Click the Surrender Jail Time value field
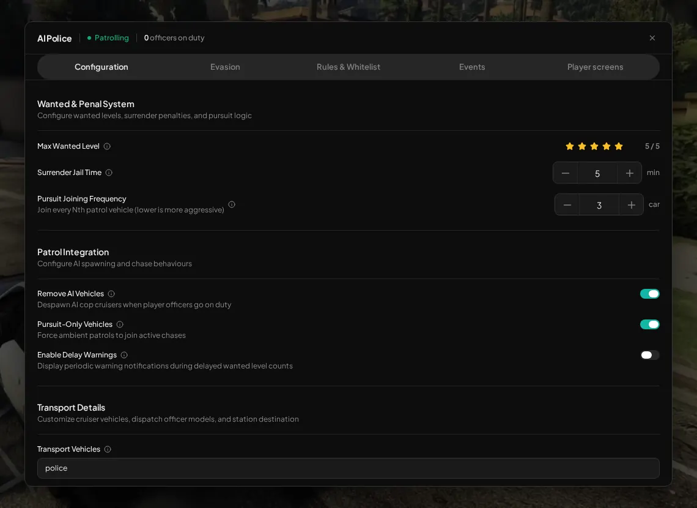This screenshot has width=697, height=508. click(597, 173)
